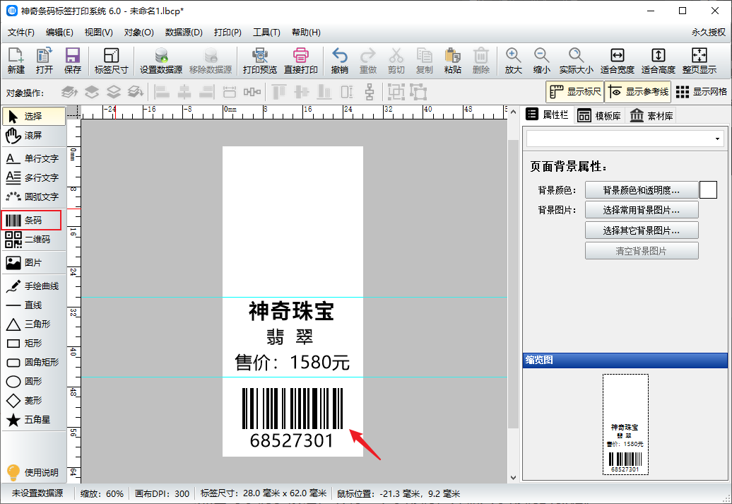Click 标签尺寸 in status bar
Image resolution: width=732 pixels, height=504 pixels.
pyautogui.click(x=264, y=493)
